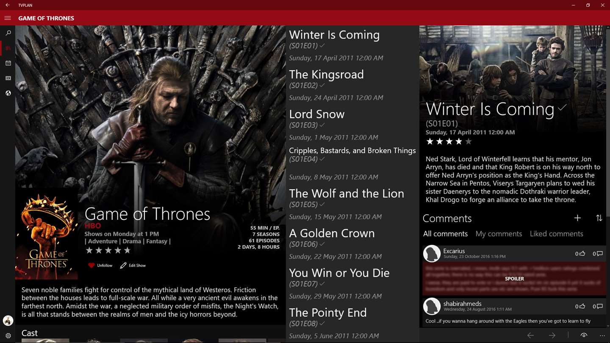Rate Winter Is Coming episode fifth star
This screenshot has width=610, height=343.
pos(468,141)
